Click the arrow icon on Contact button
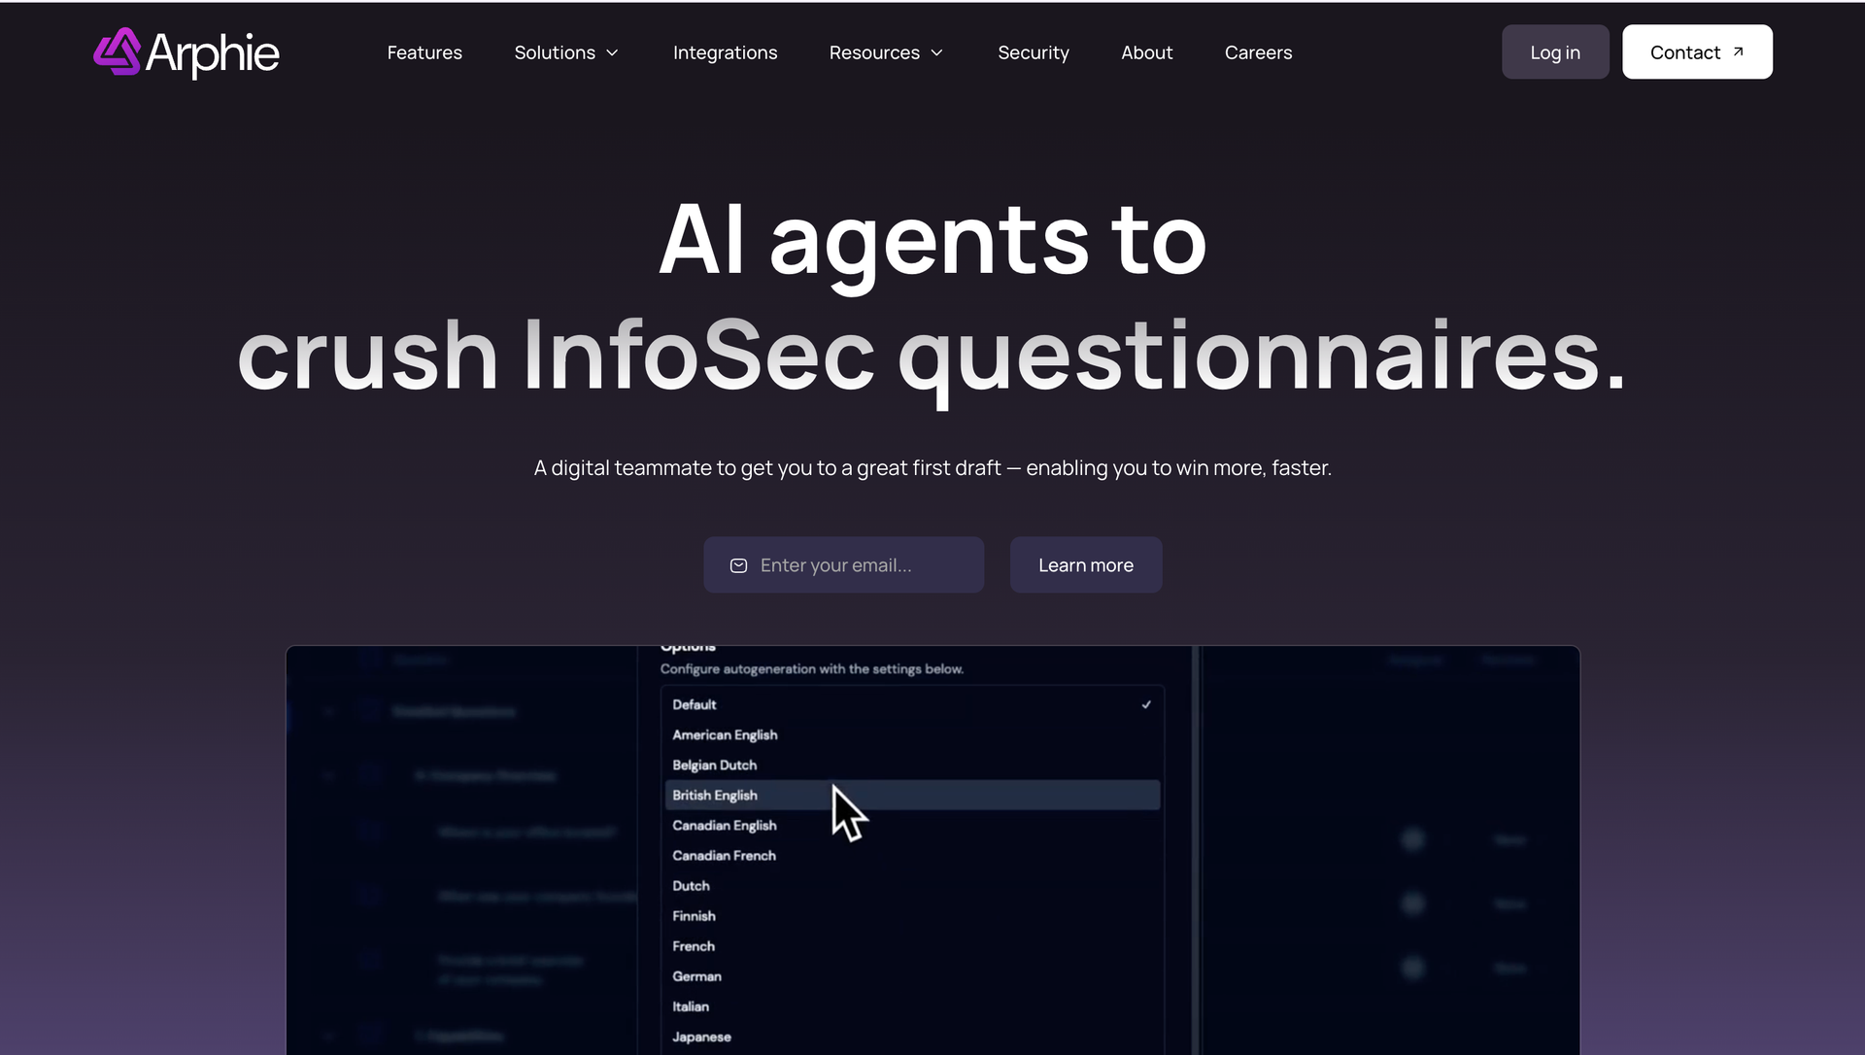This screenshot has height=1055, width=1865. click(1738, 51)
